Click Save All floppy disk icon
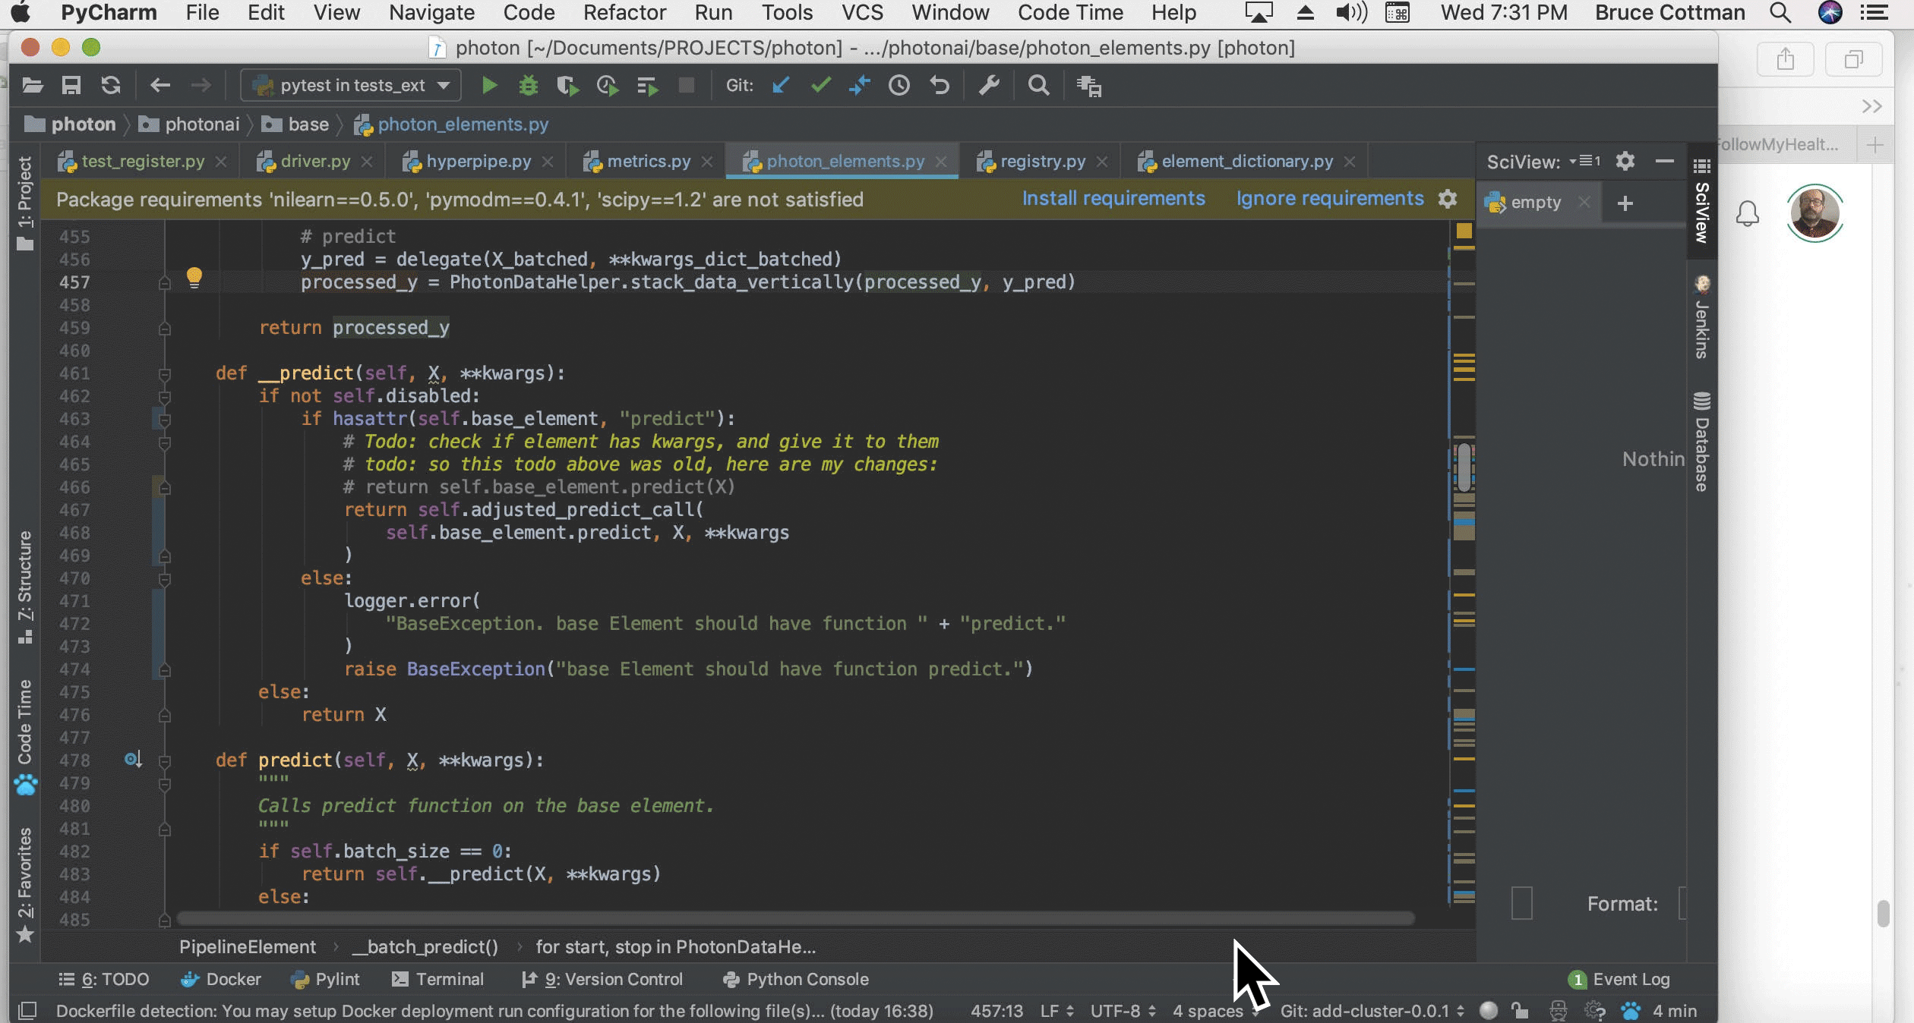The width and height of the screenshot is (1914, 1023). (71, 86)
